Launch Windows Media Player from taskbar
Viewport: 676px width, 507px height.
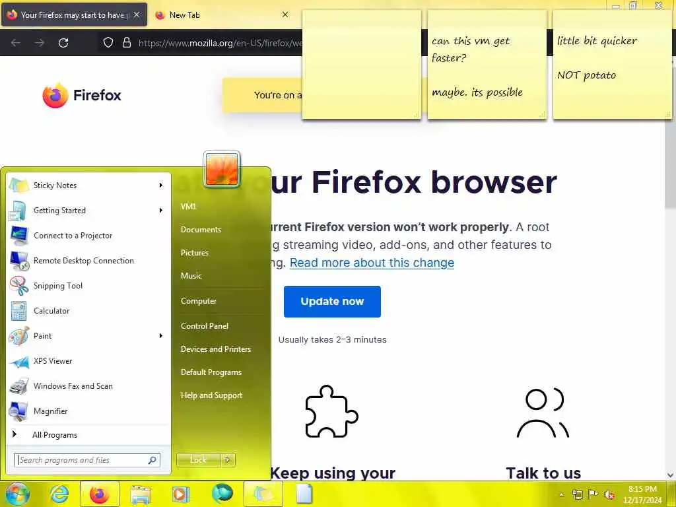coord(181,494)
